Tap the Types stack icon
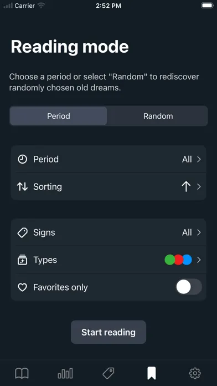Viewport: 217px width, 386px height. coord(22,260)
